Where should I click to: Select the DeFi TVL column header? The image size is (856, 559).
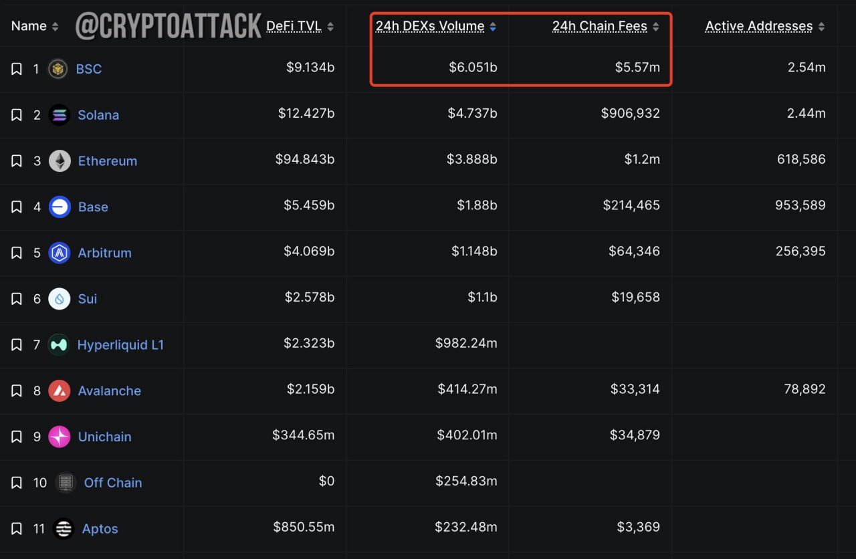294,27
